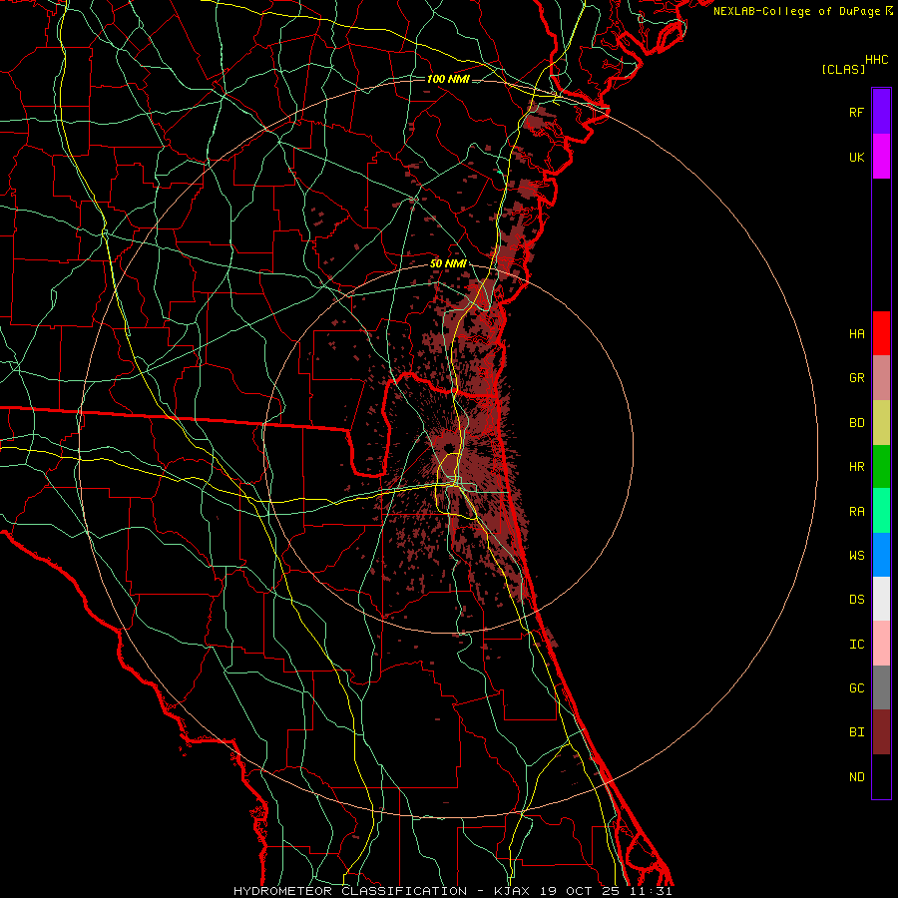Click the DS legend label
This screenshot has height=898, width=898.
[857, 600]
